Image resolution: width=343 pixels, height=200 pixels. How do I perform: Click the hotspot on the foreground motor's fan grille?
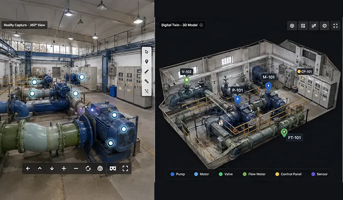click(x=123, y=129)
